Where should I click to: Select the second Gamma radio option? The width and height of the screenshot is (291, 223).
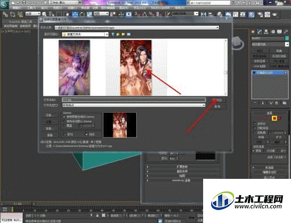[x=64, y=121]
